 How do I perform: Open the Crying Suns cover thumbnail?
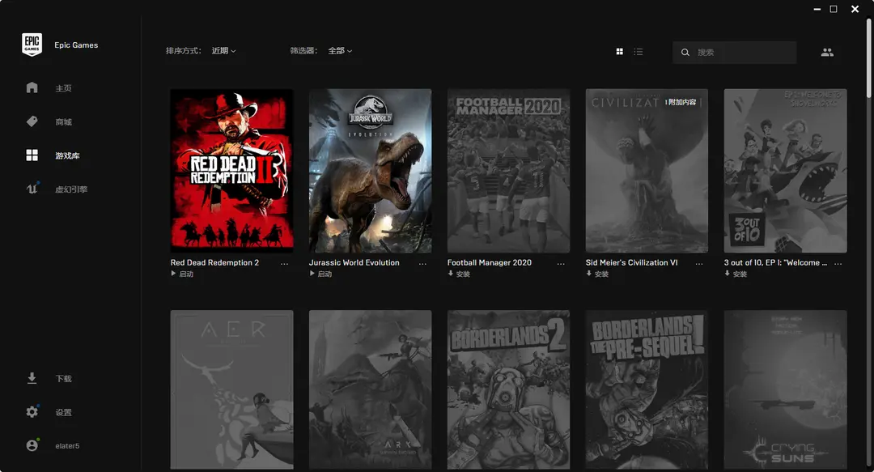tap(785, 389)
